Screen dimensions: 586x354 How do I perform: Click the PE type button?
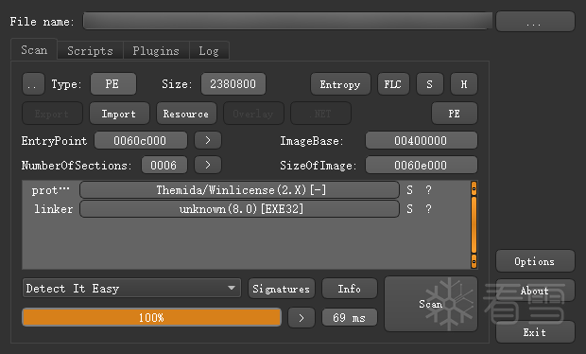[x=113, y=84]
